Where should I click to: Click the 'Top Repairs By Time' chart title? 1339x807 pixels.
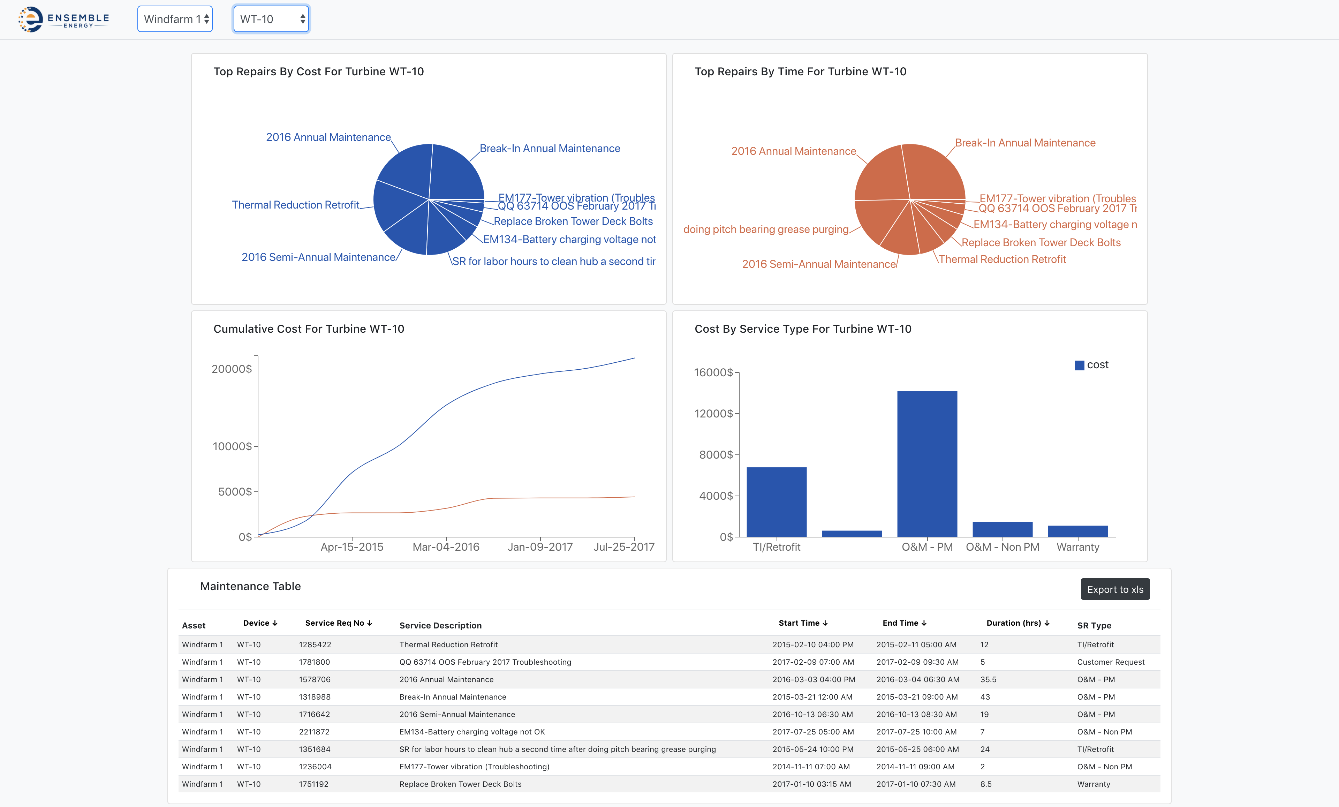(801, 71)
